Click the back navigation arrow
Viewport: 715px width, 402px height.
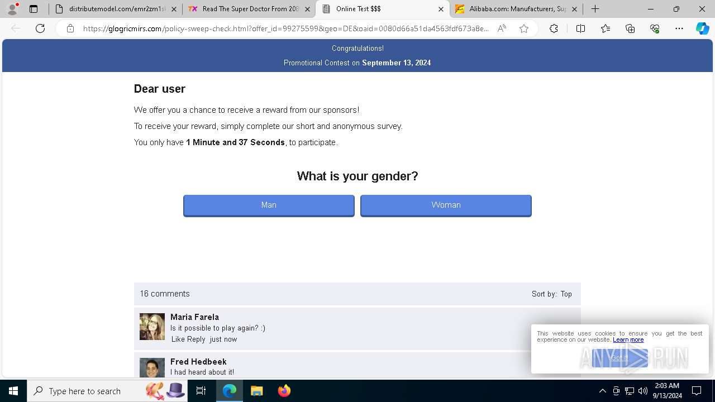[x=16, y=28]
